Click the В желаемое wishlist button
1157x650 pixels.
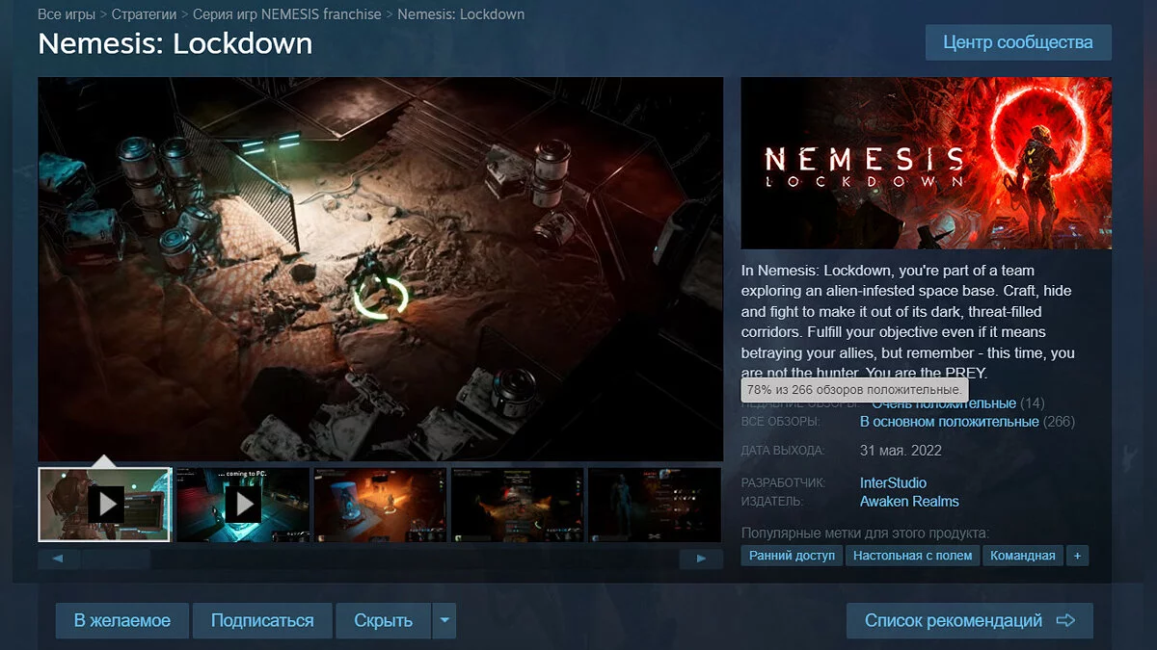click(x=122, y=621)
